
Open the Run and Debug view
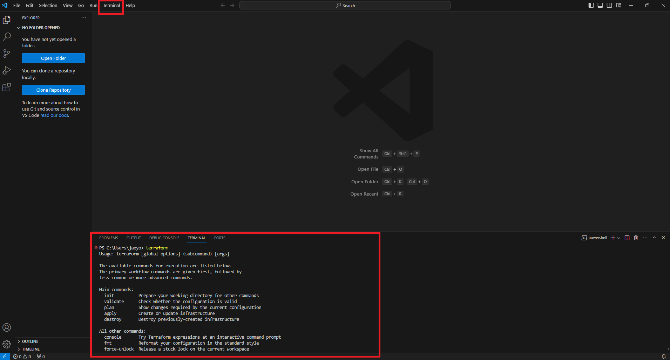click(7, 70)
